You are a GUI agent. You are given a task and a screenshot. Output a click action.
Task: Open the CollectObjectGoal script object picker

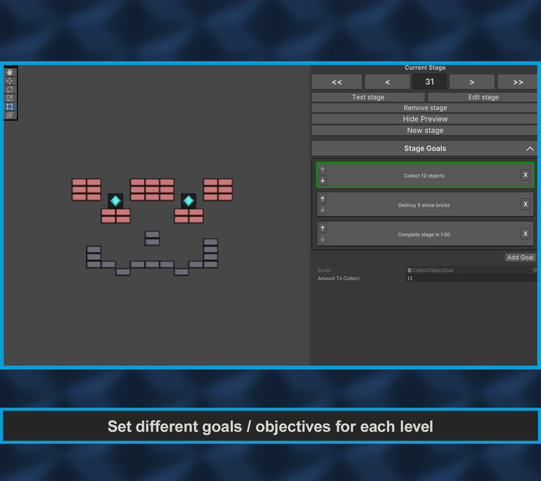point(534,270)
